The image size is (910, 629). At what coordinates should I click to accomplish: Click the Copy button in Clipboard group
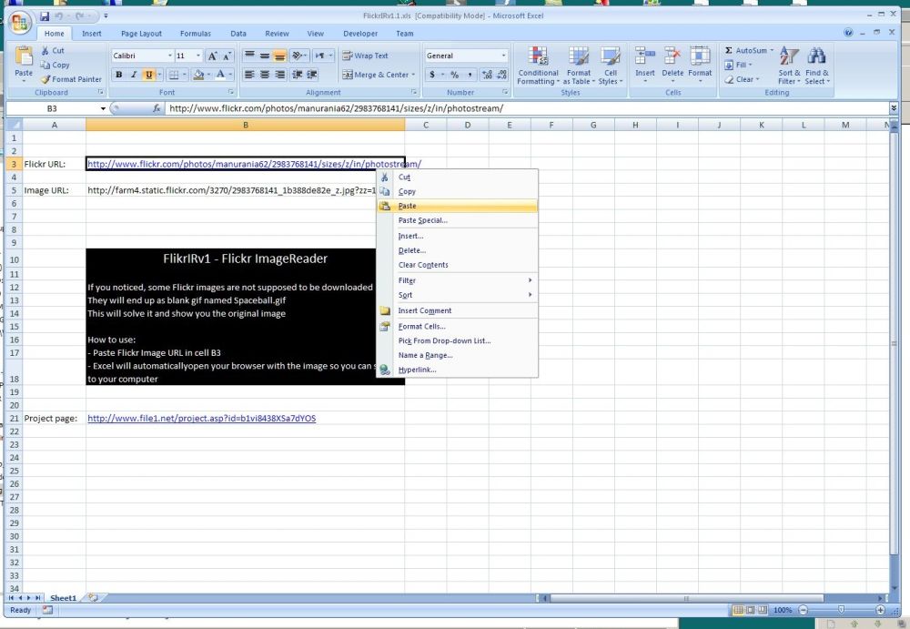[56, 65]
